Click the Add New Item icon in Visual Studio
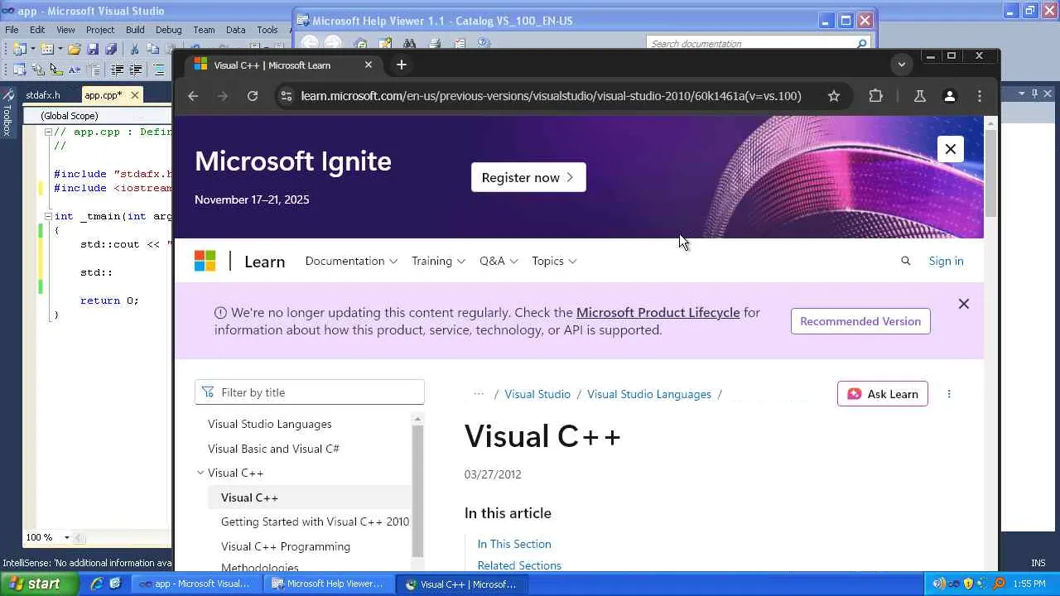1060x596 pixels. tap(47, 50)
